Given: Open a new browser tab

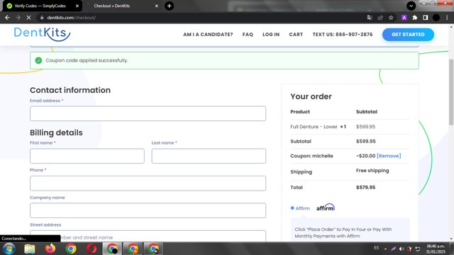Looking at the screenshot, I should tap(169, 6).
